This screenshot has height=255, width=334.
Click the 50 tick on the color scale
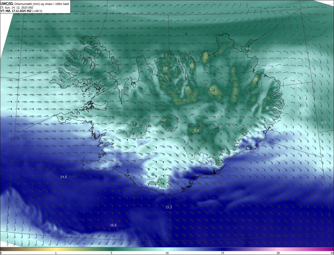click(x=332, y=253)
